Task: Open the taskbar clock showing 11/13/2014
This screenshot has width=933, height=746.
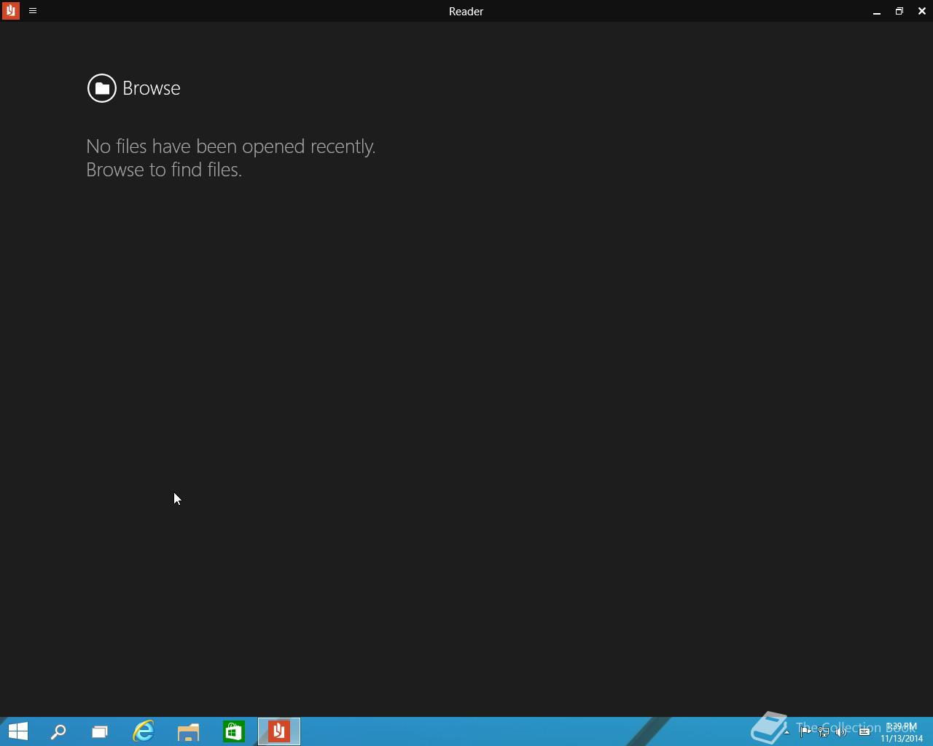Action: tap(902, 732)
